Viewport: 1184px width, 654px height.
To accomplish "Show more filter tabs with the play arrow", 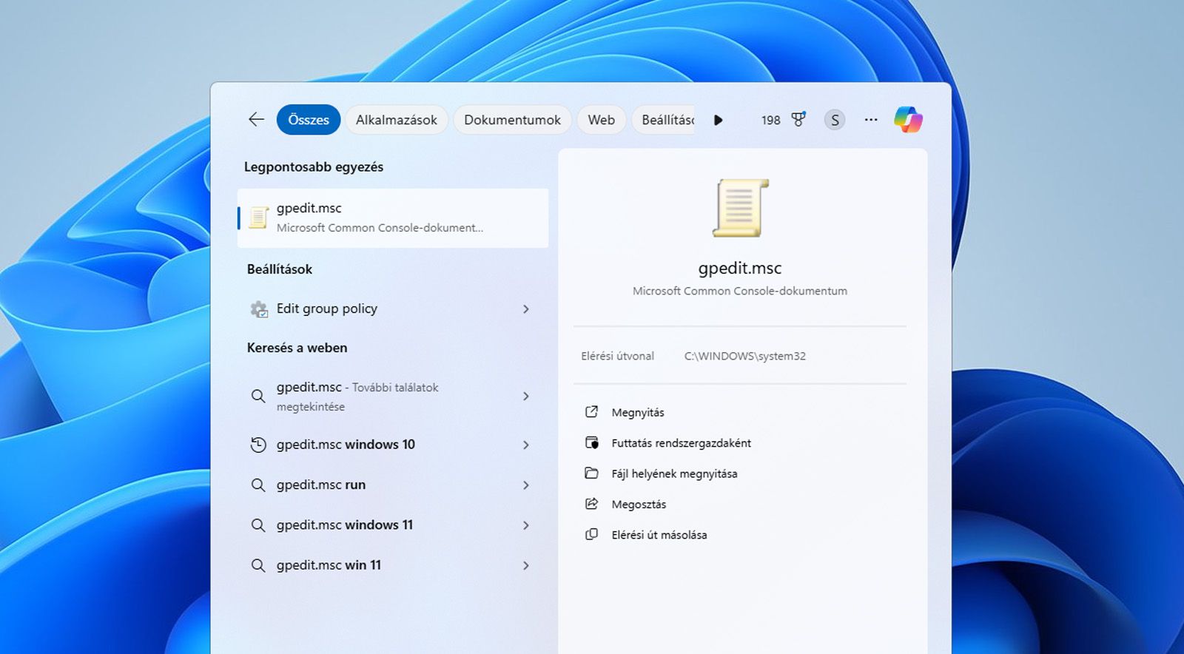I will (718, 120).
